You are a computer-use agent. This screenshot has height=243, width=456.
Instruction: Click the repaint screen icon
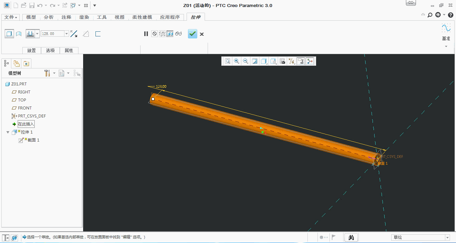[255, 61]
